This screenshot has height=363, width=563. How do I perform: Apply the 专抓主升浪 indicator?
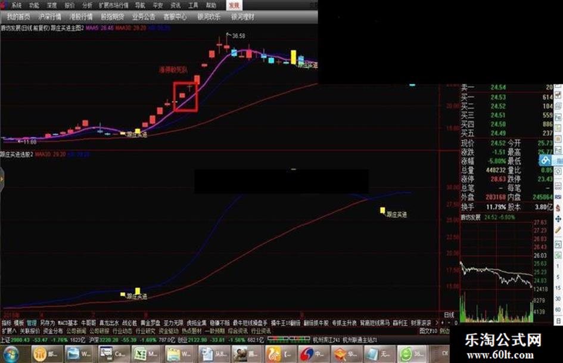[x=344, y=323]
